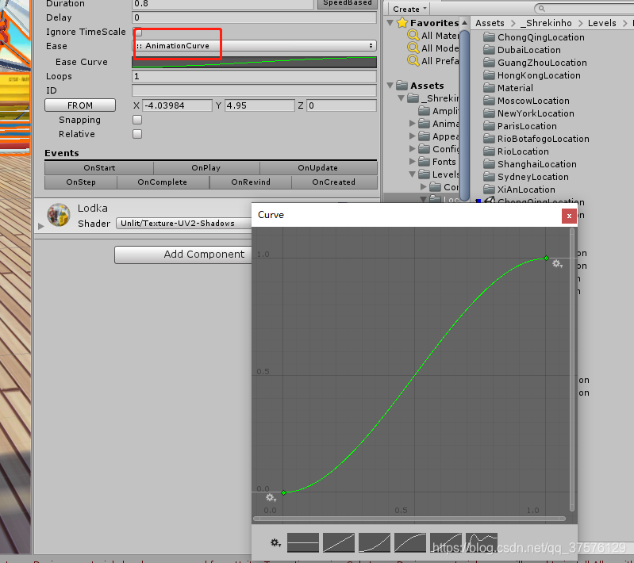The width and height of the screenshot is (634, 563).
Task: Click the Project panel search field
Action: tap(584, 8)
